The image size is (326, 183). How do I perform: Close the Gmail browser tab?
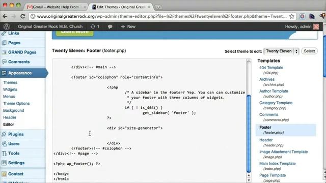click(x=85, y=7)
